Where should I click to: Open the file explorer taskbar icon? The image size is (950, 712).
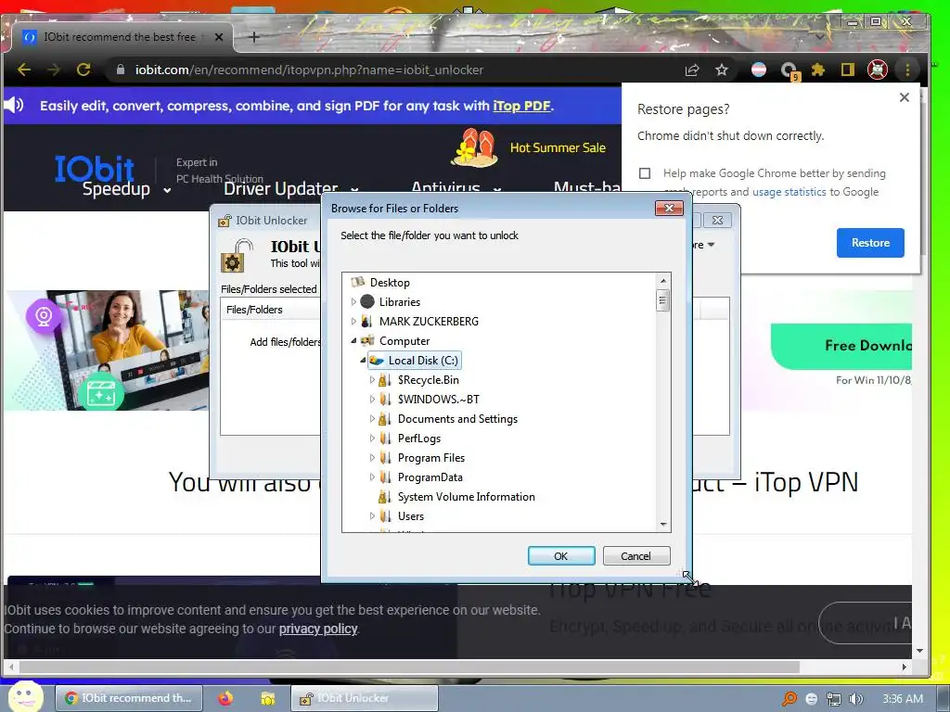click(267, 698)
